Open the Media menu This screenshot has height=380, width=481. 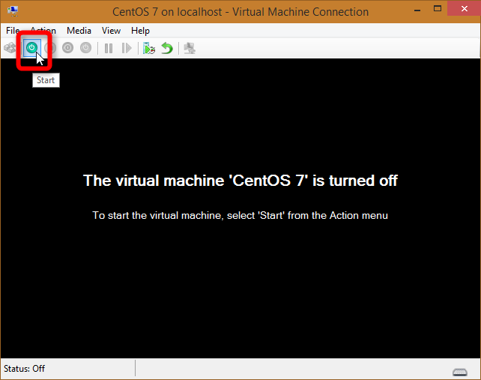coord(79,31)
